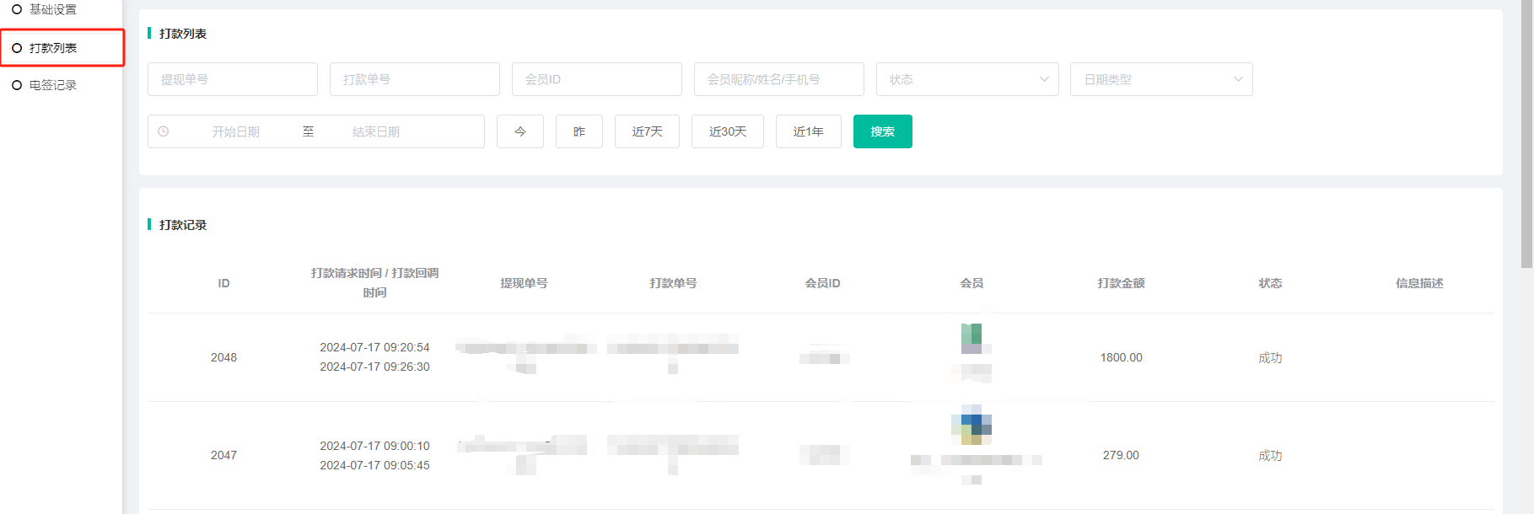Filter by today with 今 button
Screen dimensions: 1534x514
(x=520, y=131)
